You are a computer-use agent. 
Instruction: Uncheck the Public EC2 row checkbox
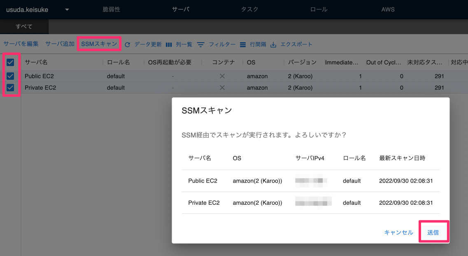10,76
